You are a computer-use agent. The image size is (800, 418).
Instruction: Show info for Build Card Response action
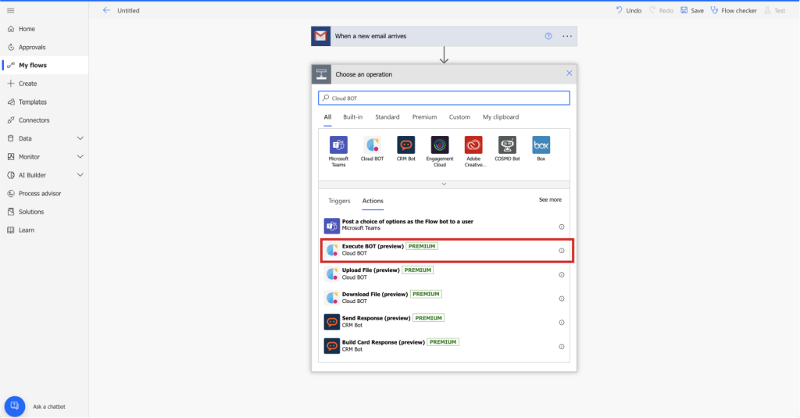tap(562, 347)
